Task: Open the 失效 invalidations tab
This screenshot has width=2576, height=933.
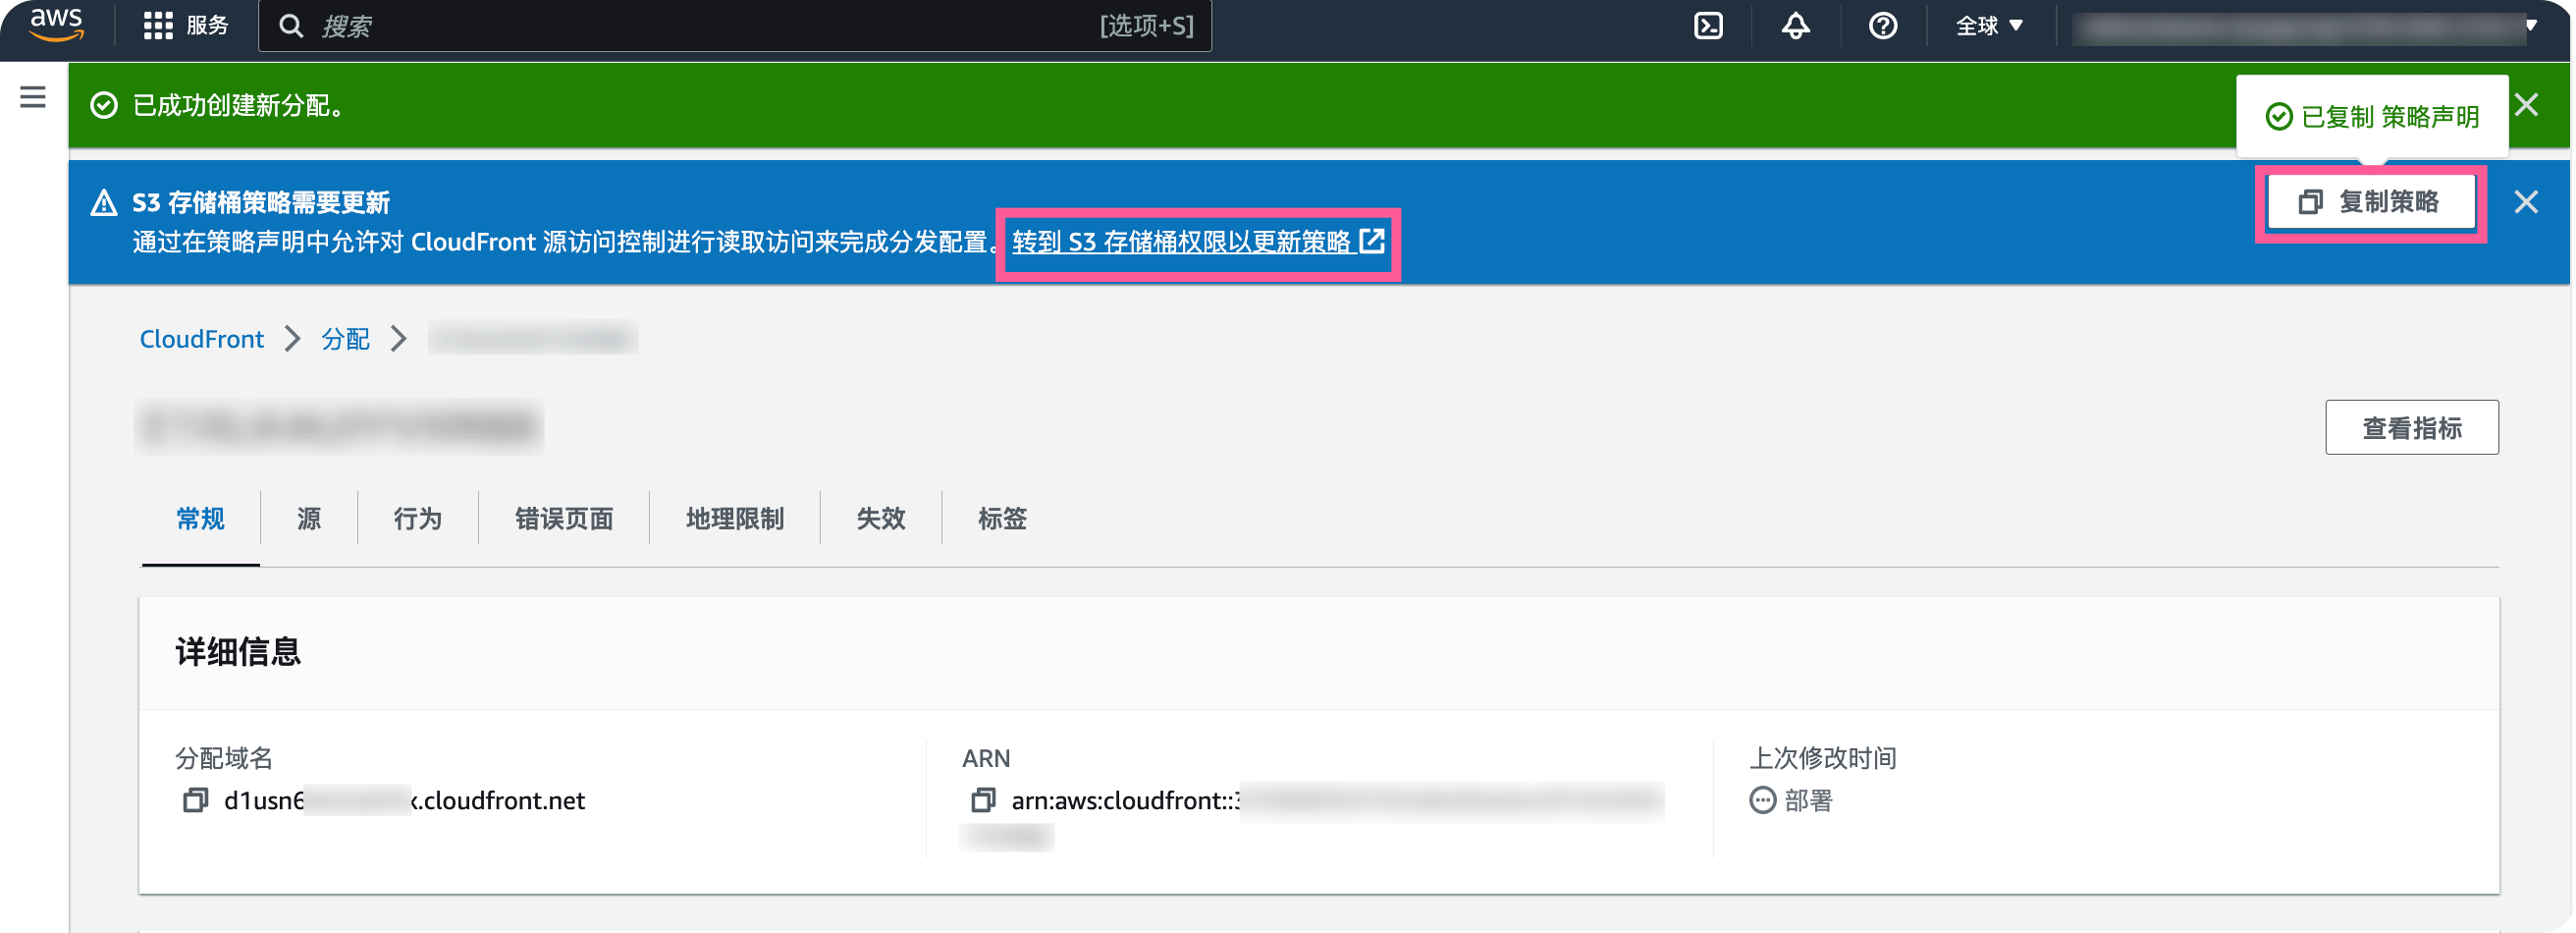Action: click(880, 518)
